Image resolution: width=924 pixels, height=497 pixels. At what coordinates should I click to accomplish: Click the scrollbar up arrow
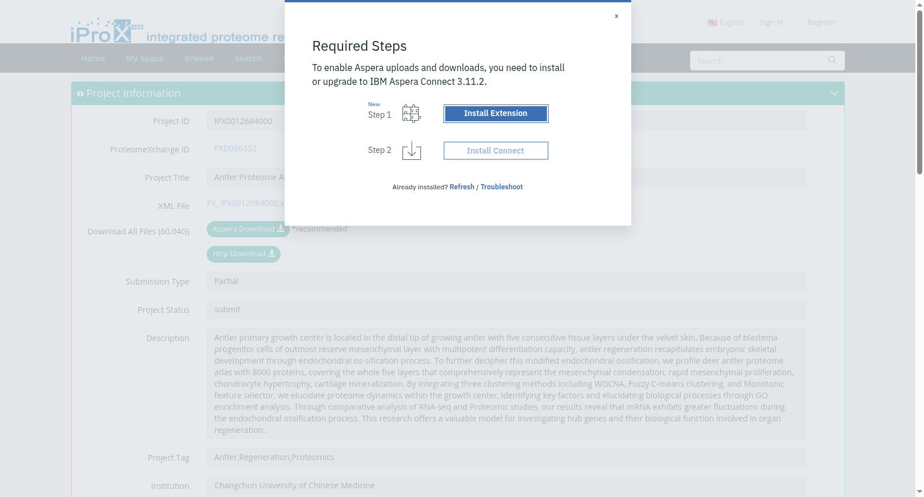pos(919,5)
